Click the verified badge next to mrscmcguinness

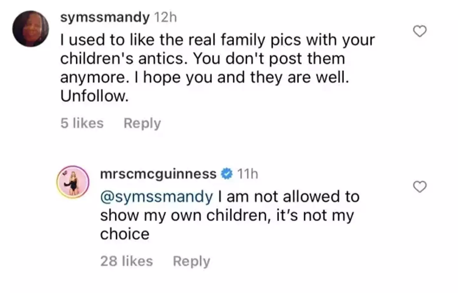pos(226,173)
